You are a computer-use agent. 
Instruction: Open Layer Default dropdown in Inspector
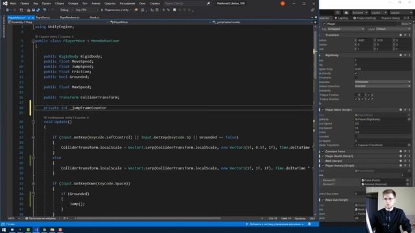pos(394,28)
